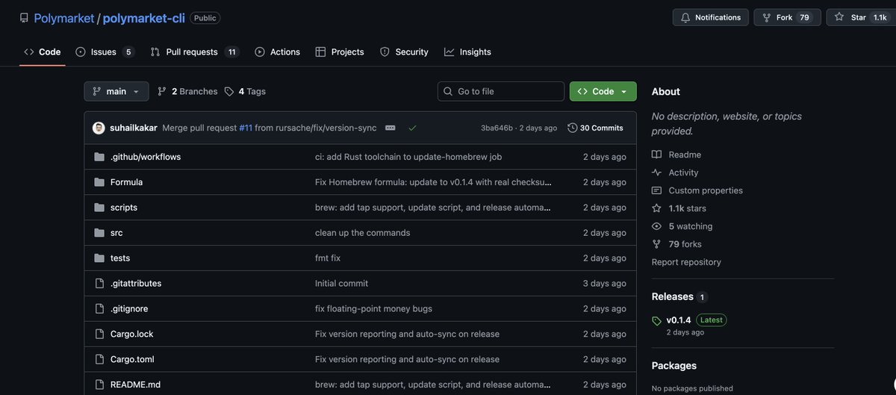
Task: Open the Custom properties link
Action: (697, 190)
